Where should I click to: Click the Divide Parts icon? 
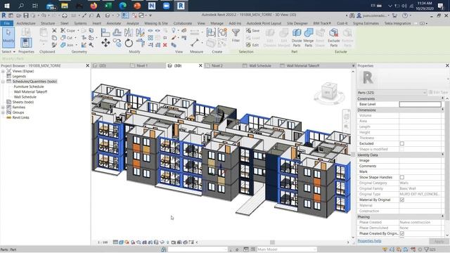pos(297,33)
